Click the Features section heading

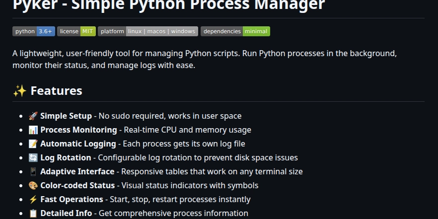(56, 91)
